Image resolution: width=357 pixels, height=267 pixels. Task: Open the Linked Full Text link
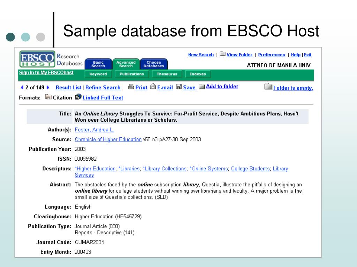tap(103, 98)
